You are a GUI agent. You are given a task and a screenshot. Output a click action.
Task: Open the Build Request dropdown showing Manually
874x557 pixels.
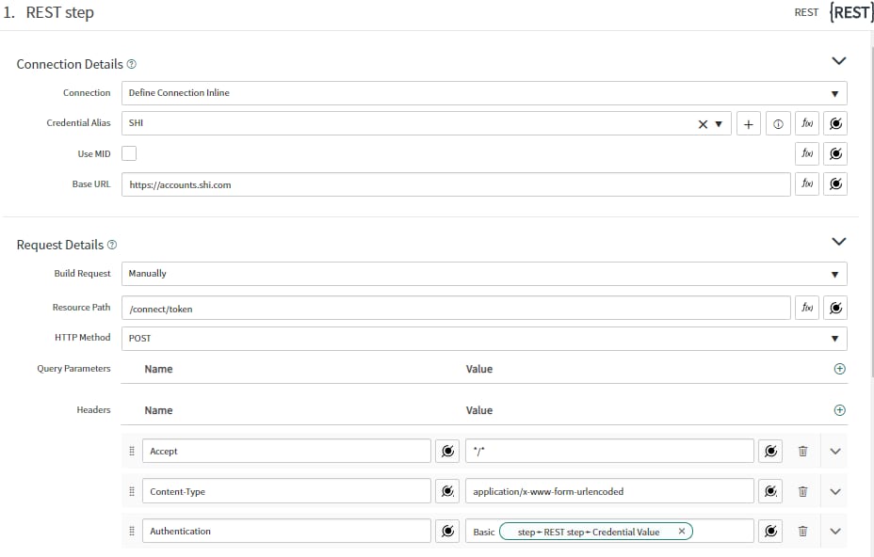click(x=834, y=274)
